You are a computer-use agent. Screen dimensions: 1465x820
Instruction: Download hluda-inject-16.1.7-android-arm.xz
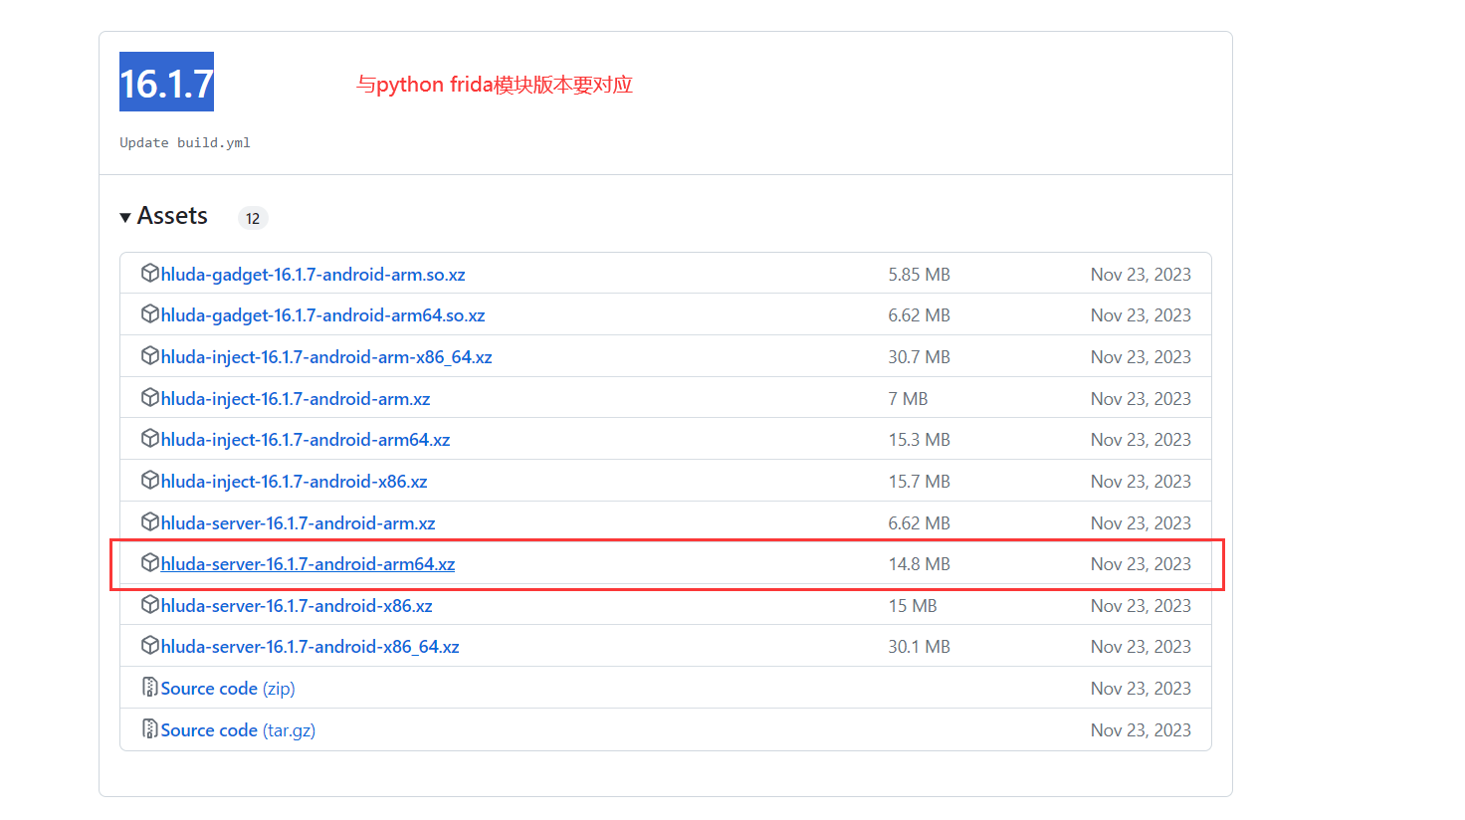coord(296,399)
